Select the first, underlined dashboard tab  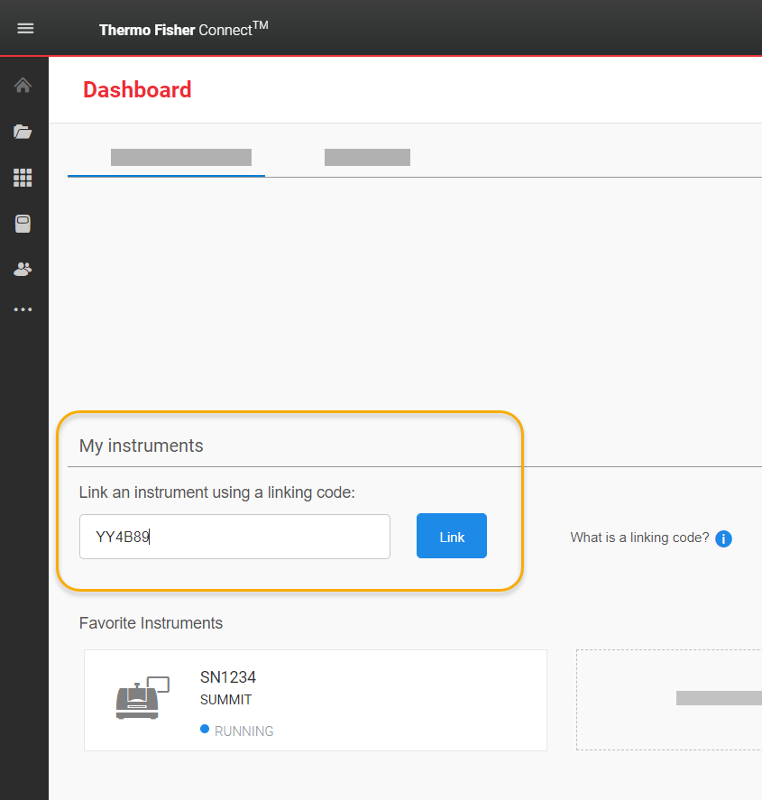tap(180, 158)
